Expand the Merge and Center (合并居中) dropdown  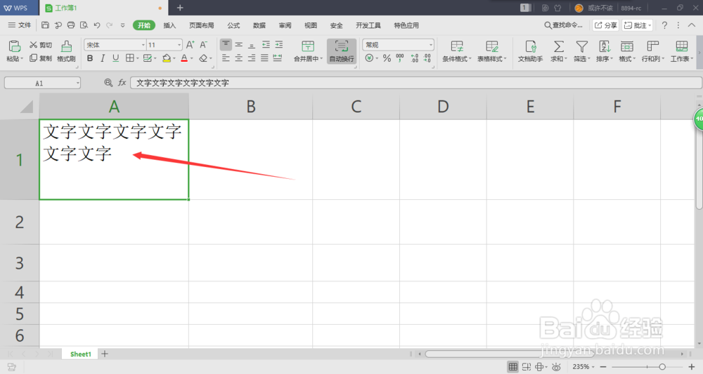pyautogui.click(x=321, y=59)
